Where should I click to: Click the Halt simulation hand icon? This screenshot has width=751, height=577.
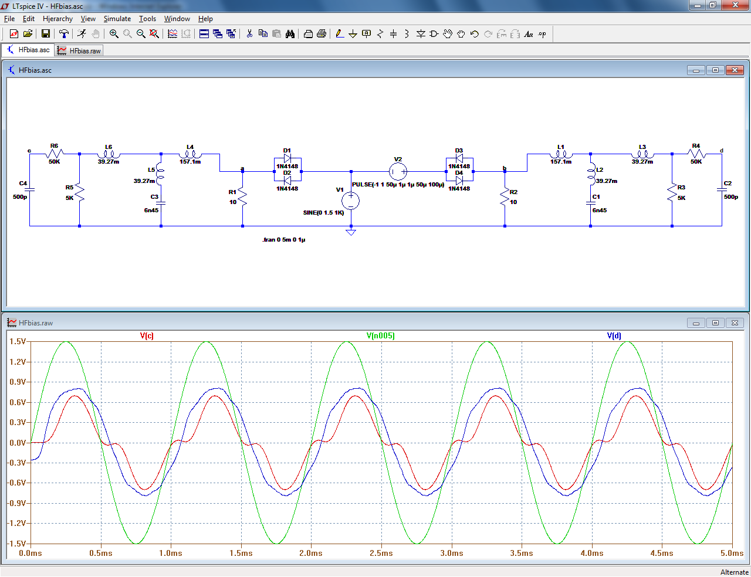click(x=96, y=34)
